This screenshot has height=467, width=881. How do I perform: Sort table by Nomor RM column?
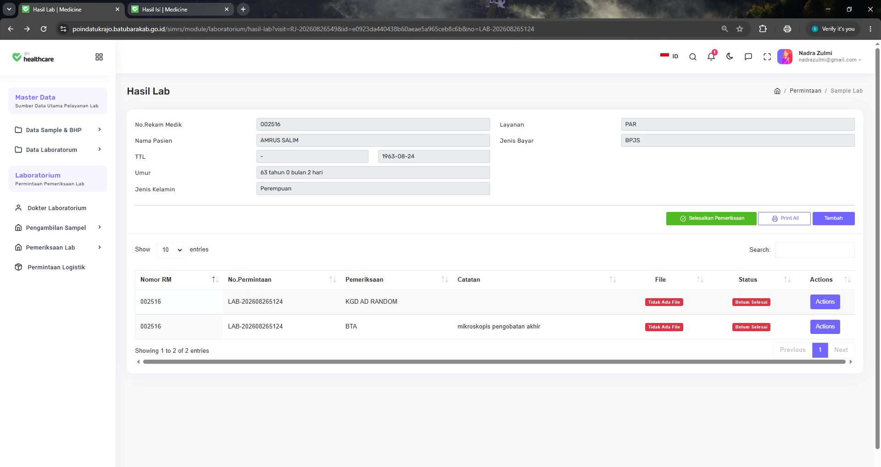click(x=179, y=279)
